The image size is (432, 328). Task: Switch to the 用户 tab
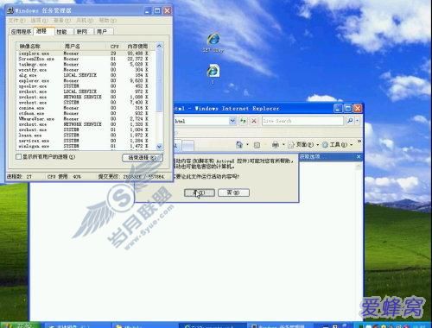104,32
